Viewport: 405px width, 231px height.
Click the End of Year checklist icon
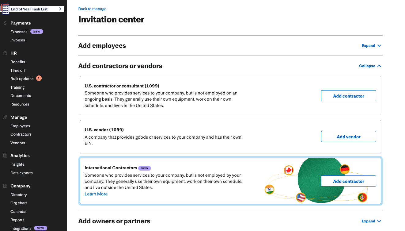(5, 9)
